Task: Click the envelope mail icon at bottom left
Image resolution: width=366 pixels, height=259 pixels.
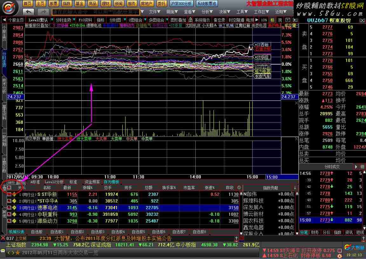Action: [3, 251]
